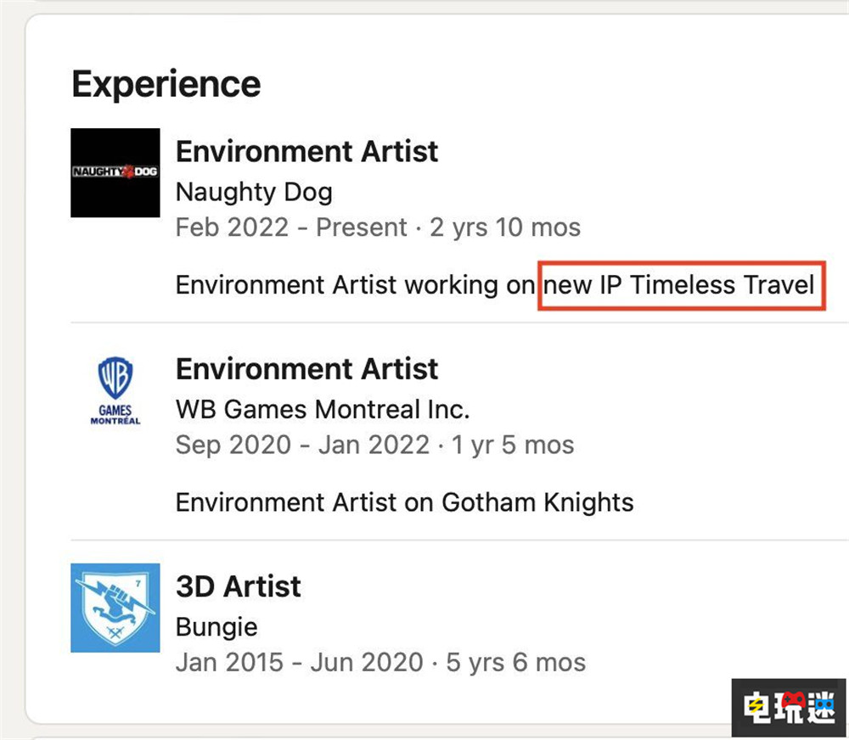Image resolution: width=849 pixels, height=740 pixels.
Task: Open the 3D Artist job title
Action: pyautogui.click(x=239, y=586)
